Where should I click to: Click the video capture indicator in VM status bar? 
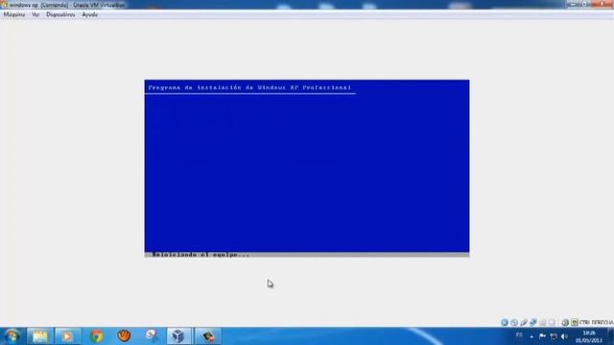click(x=552, y=322)
